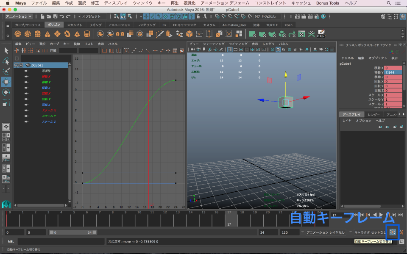Toggle auto keyframe button
407x254 pixels.
click(x=393, y=232)
